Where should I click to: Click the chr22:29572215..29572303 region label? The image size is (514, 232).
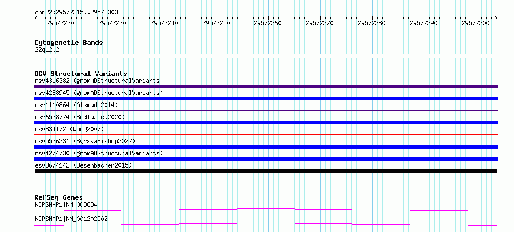pos(76,12)
